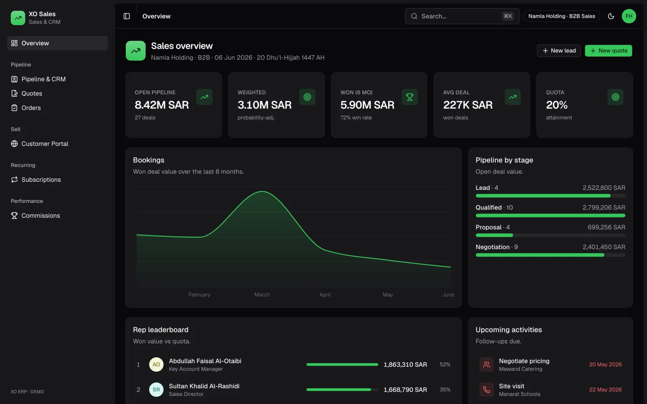Open Customer Portal

[57, 144]
